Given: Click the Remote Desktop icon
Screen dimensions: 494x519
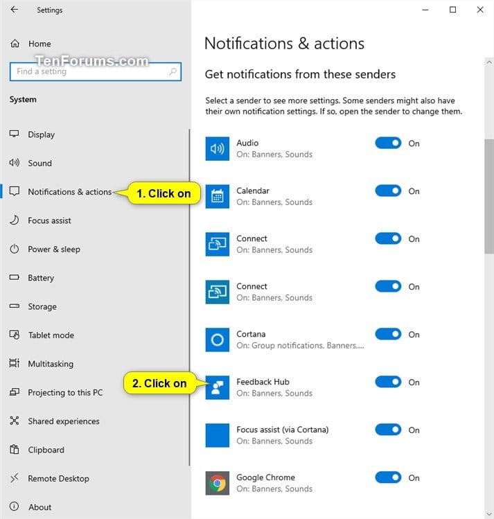Looking at the screenshot, I should (x=15, y=478).
